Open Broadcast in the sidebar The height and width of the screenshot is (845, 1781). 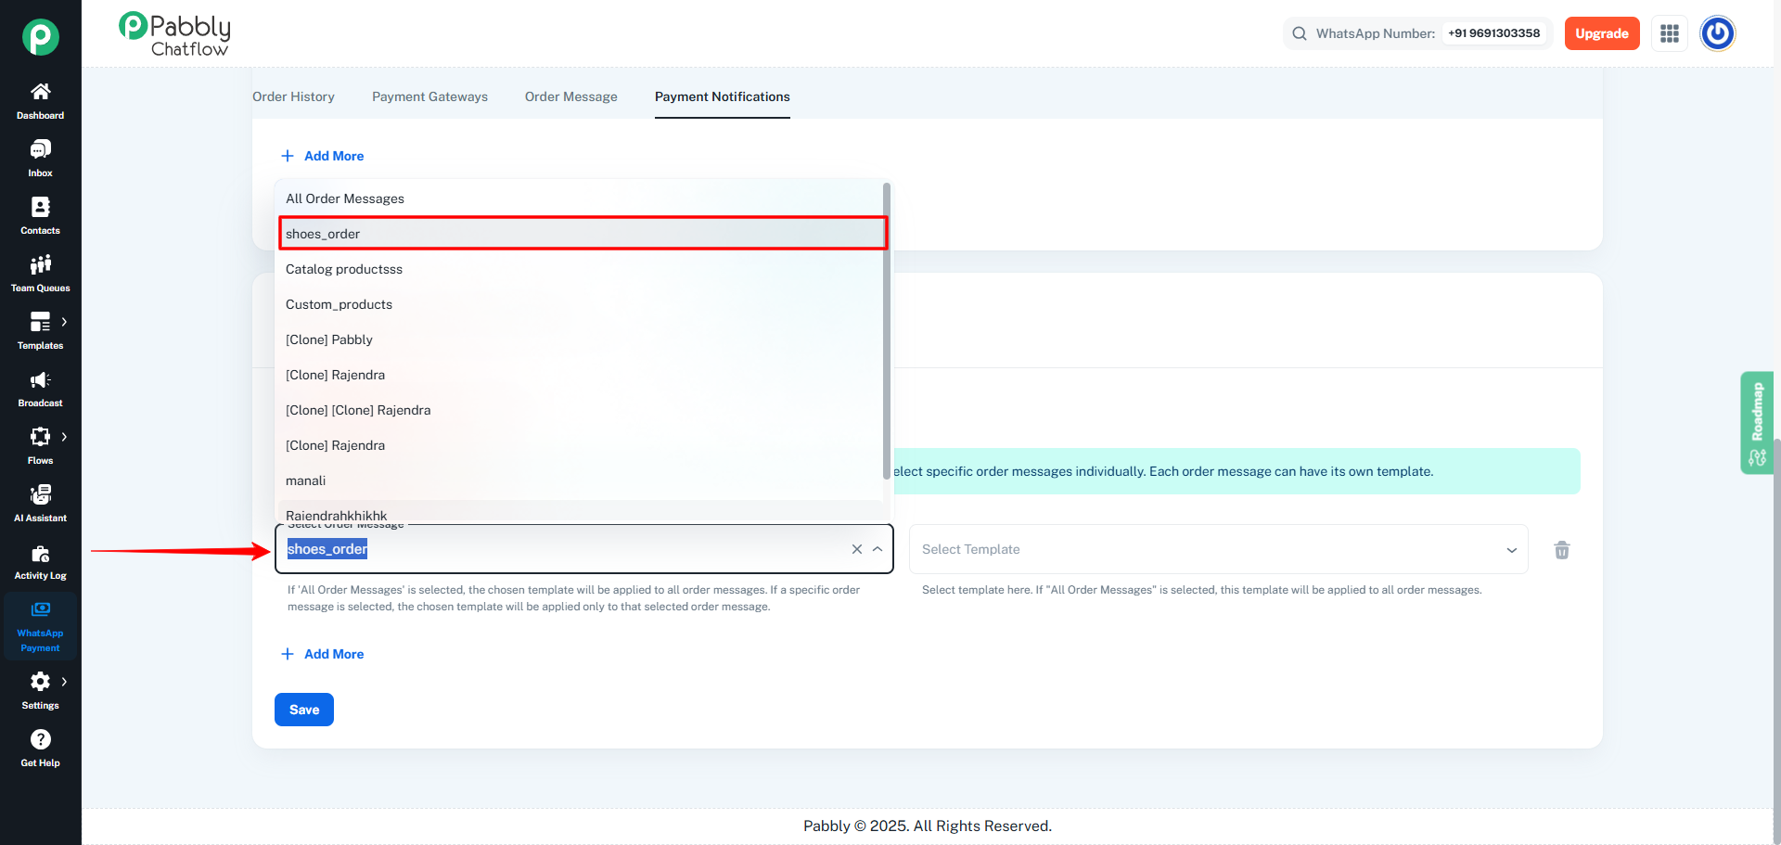point(40,389)
